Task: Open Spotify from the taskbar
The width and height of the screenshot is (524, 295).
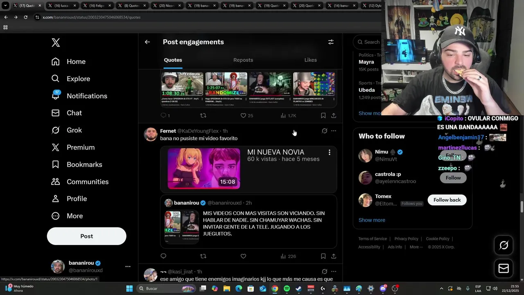Action: pyautogui.click(x=287, y=288)
